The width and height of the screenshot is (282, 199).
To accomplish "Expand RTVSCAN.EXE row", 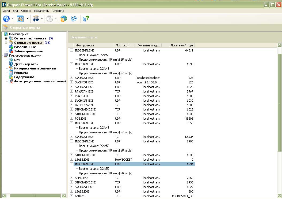I will tap(72, 91).
